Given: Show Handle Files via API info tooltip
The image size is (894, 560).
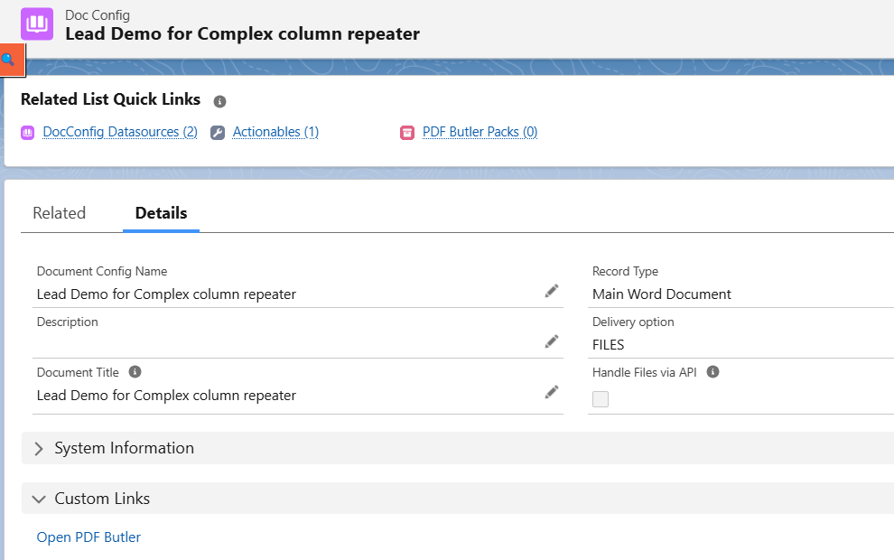Looking at the screenshot, I should coord(712,372).
